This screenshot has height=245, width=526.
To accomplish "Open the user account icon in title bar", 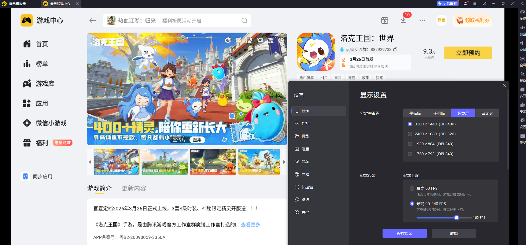I will (x=466, y=3).
